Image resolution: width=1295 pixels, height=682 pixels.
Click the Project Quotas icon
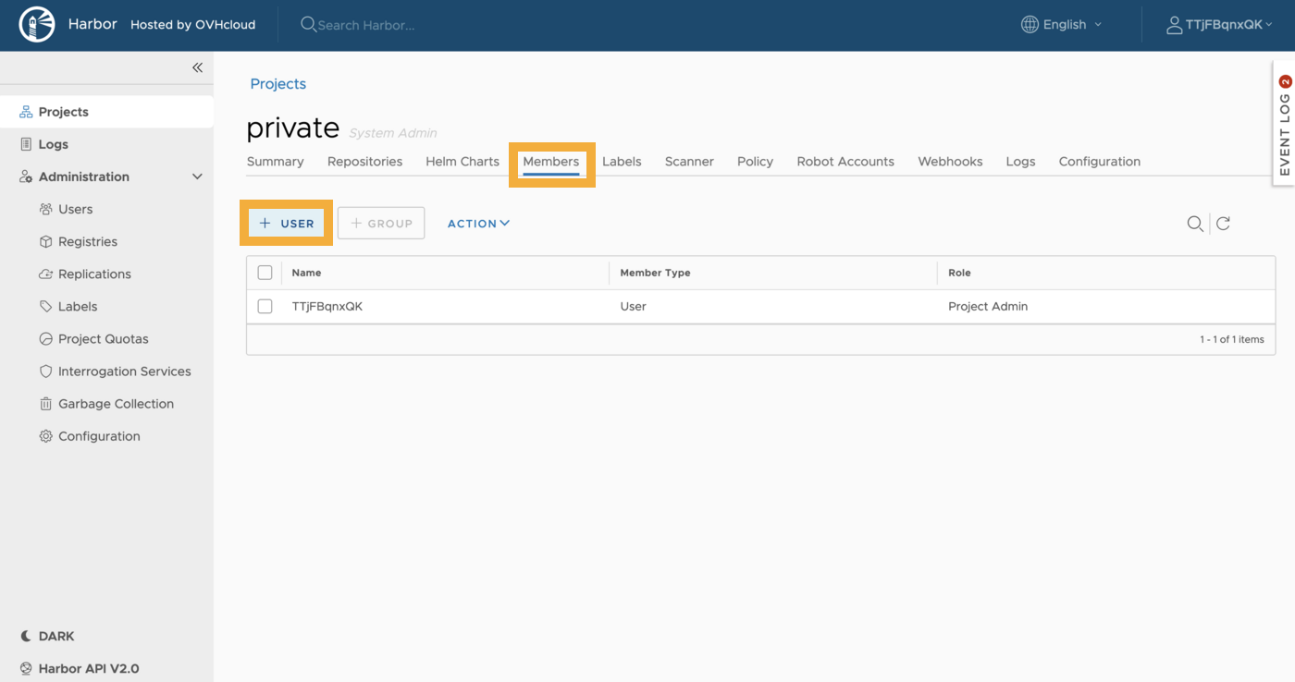[45, 338]
